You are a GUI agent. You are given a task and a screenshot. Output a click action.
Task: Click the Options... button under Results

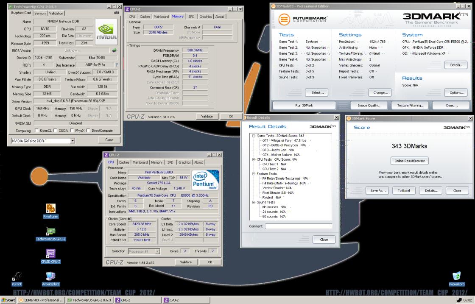tap(456, 93)
